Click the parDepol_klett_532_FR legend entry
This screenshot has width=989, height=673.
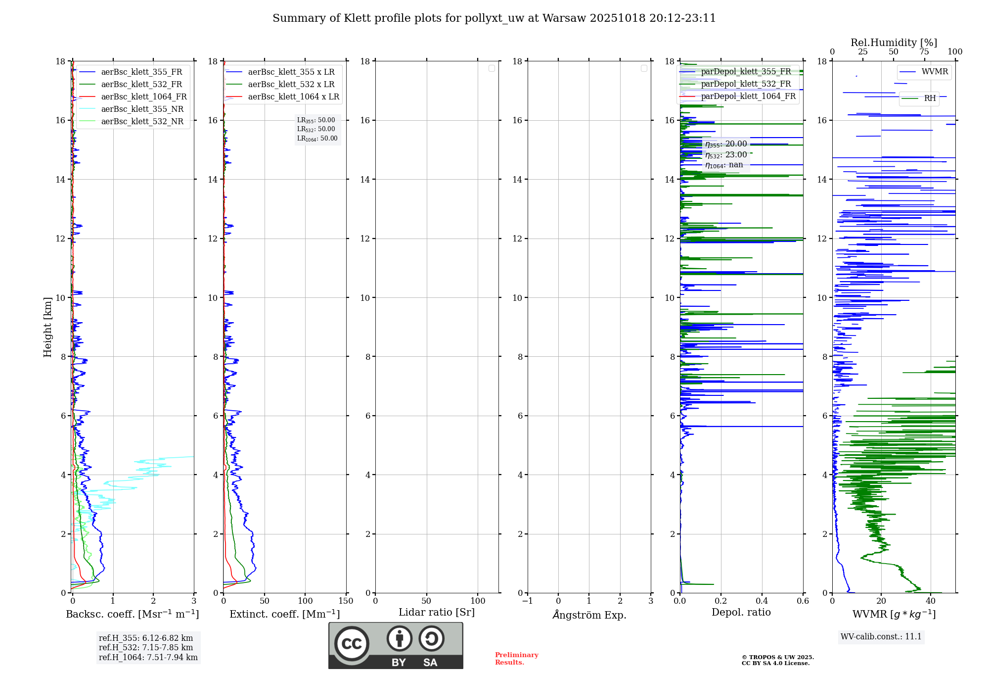pos(746,84)
